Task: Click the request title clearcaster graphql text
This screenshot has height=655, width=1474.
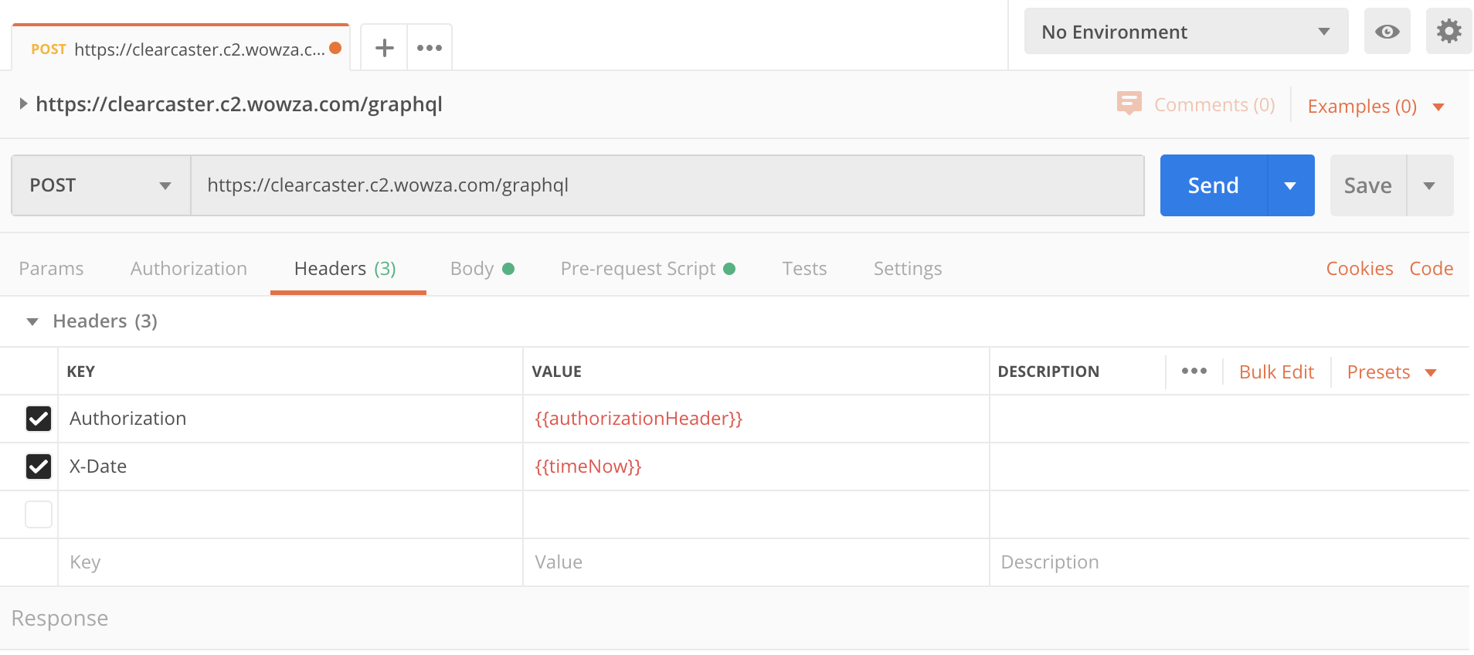Action: click(239, 104)
